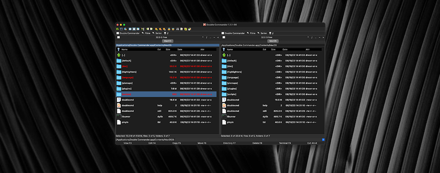
Task: Click the yellow-green swap panels toolbar icon
Action: [x=143, y=29]
